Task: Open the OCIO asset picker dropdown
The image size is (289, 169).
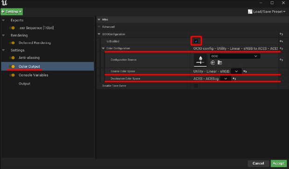Action: pos(235,56)
